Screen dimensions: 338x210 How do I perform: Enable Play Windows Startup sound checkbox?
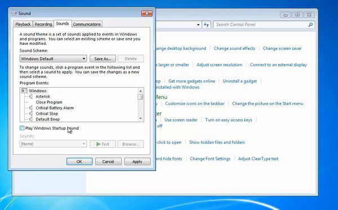[x=22, y=128]
